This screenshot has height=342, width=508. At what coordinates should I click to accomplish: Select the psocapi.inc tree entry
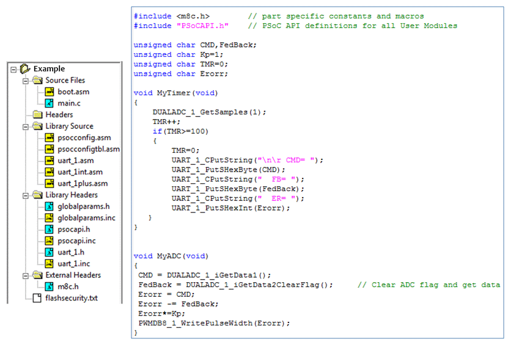point(78,241)
